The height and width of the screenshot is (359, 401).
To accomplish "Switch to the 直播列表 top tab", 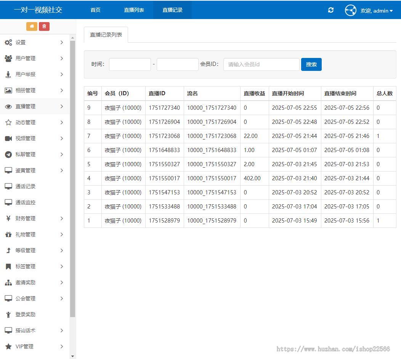I will tap(134, 10).
